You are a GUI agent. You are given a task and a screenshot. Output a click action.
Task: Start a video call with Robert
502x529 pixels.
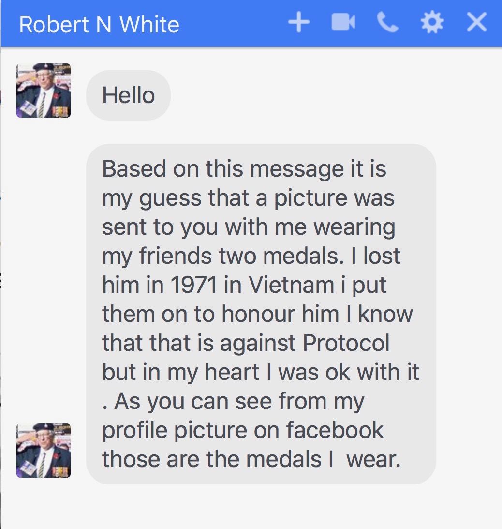(343, 23)
